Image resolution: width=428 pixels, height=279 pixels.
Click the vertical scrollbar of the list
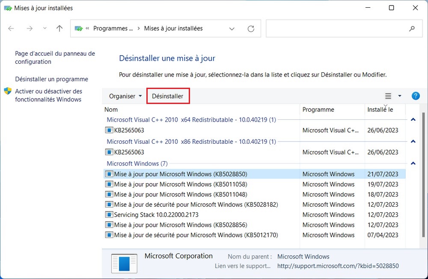(x=423, y=175)
